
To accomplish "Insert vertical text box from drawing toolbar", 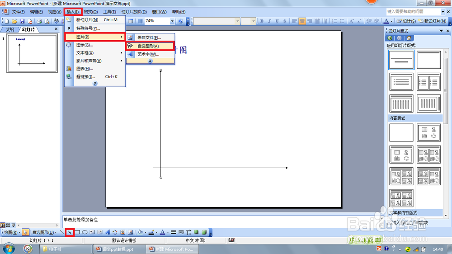I will tap(100, 232).
